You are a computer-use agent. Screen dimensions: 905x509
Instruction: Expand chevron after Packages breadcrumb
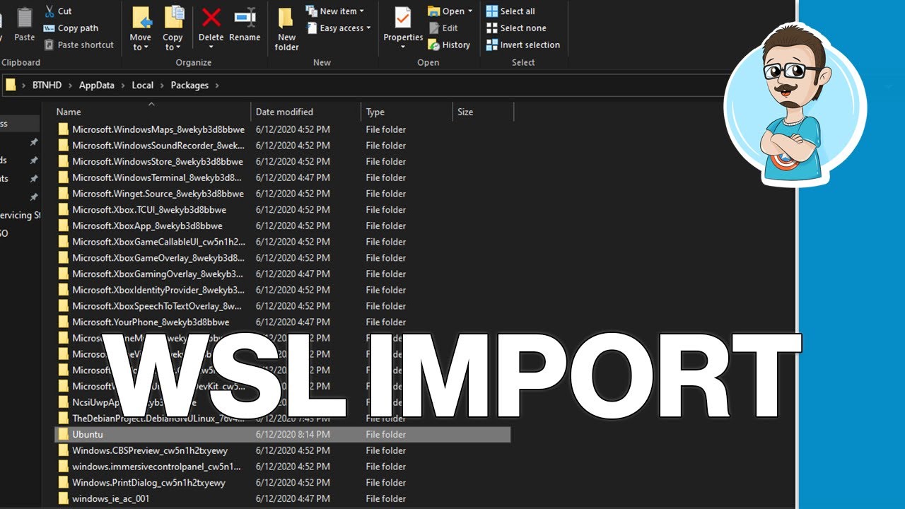click(217, 85)
